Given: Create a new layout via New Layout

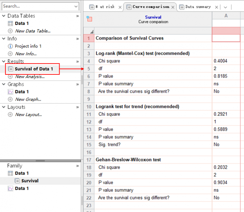Looking at the screenshot, I should click(x=28, y=115).
